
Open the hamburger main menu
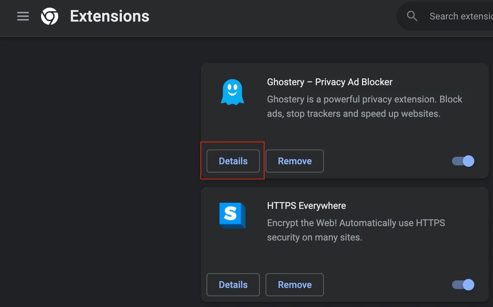click(x=23, y=16)
